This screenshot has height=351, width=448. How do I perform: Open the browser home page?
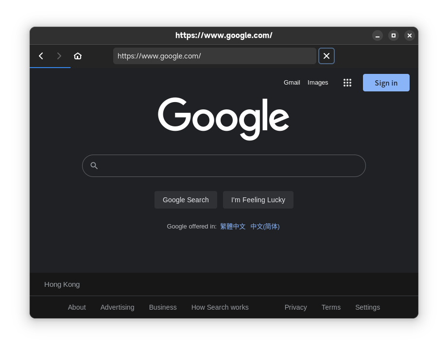[x=78, y=56]
